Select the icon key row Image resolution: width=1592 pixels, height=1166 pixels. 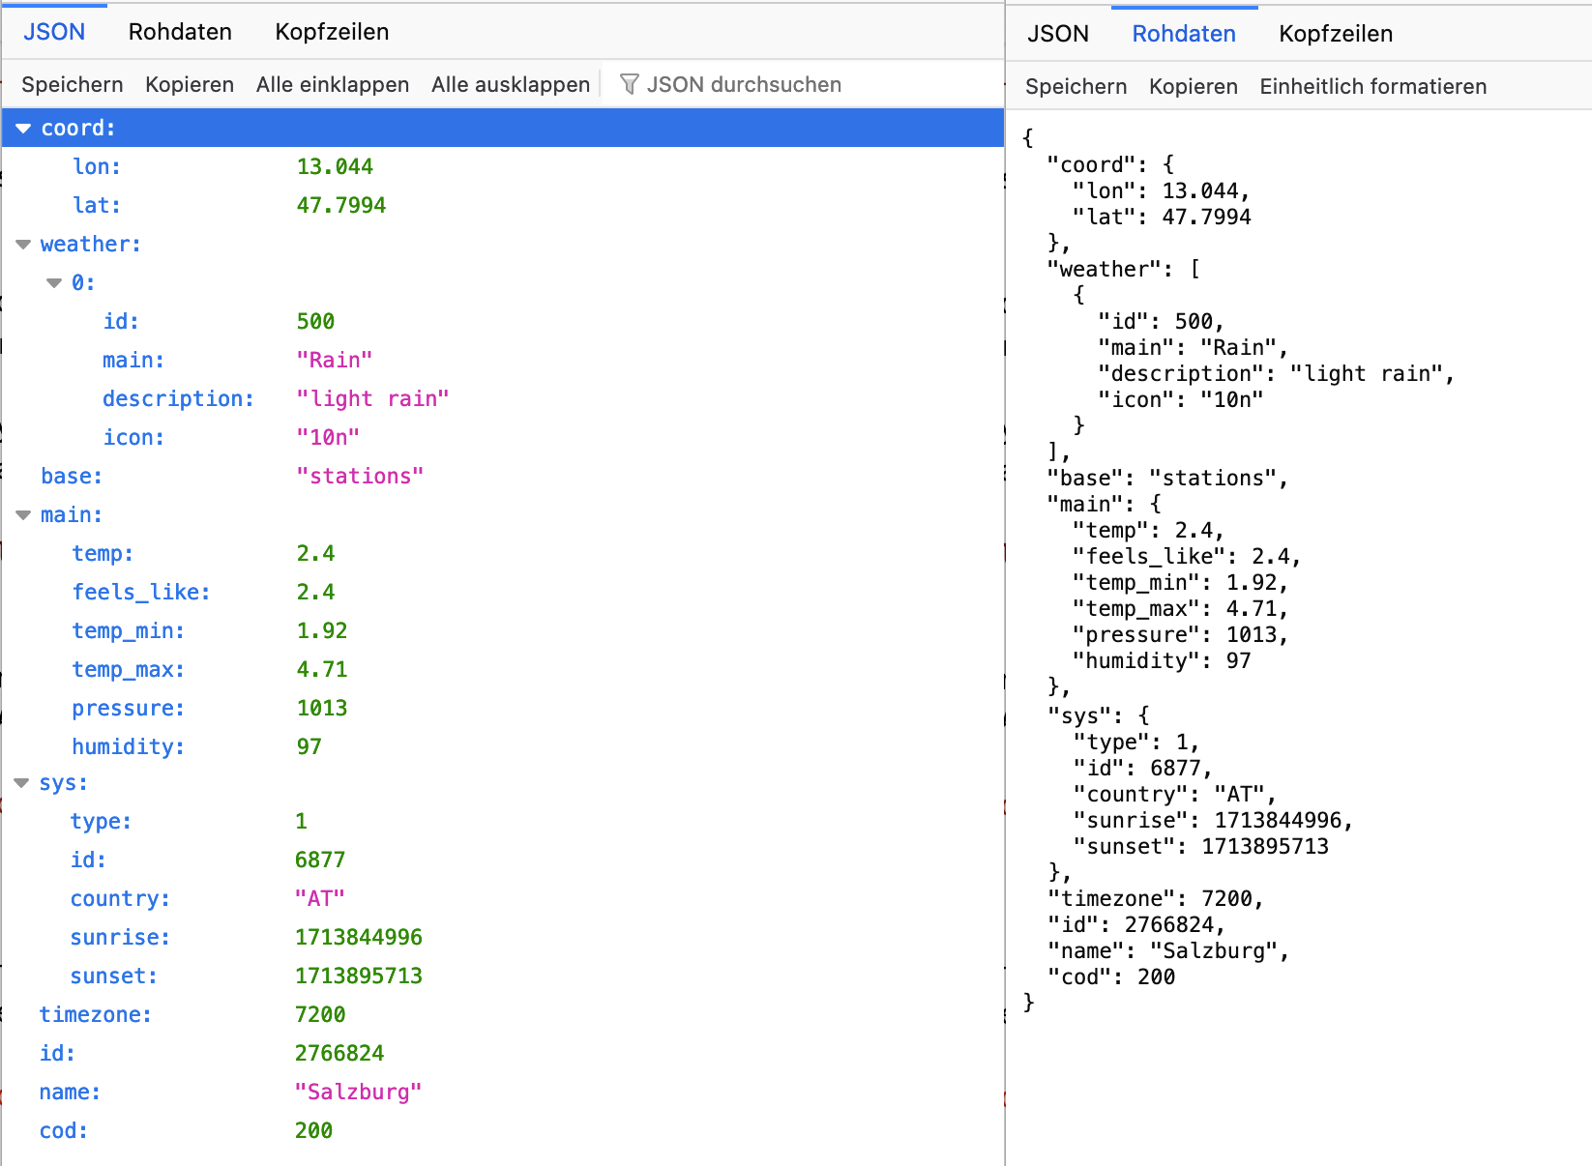503,438
